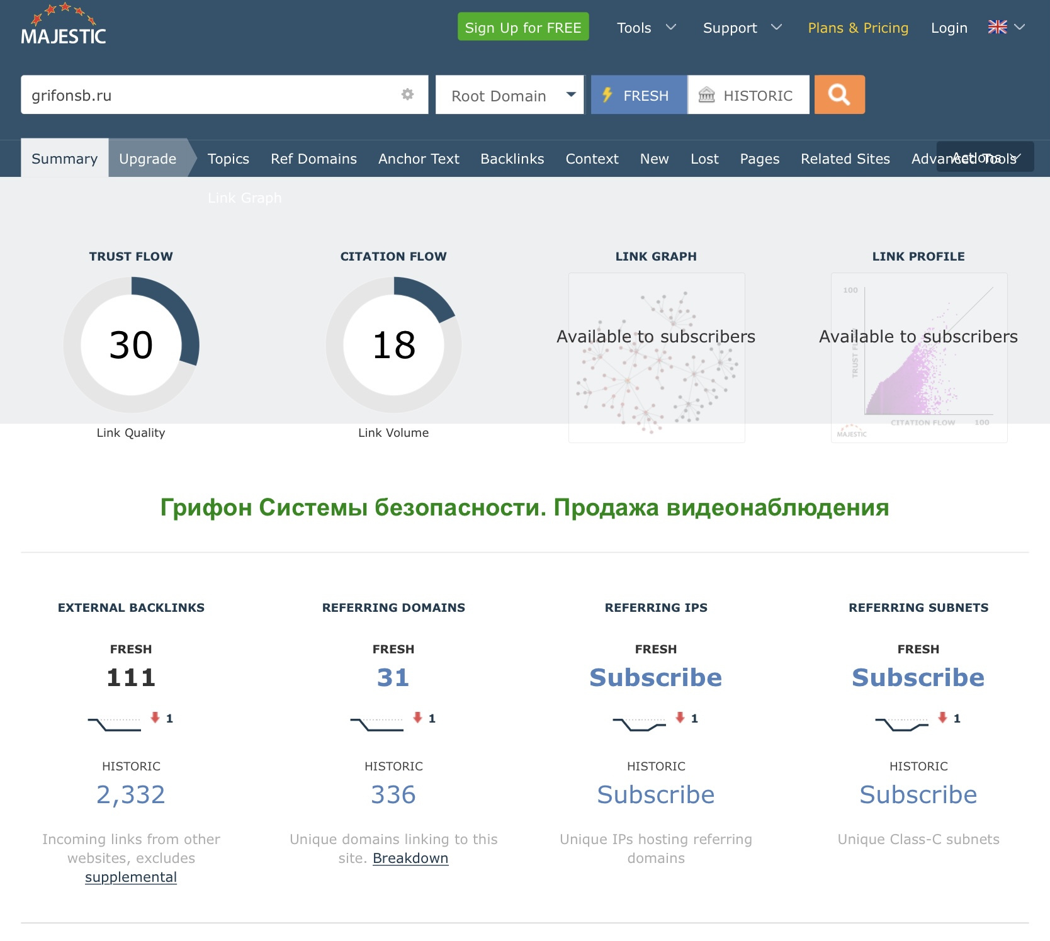Click historic Referring Subnets Subscribe link
The width and height of the screenshot is (1050, 941).
coord(918,794)
